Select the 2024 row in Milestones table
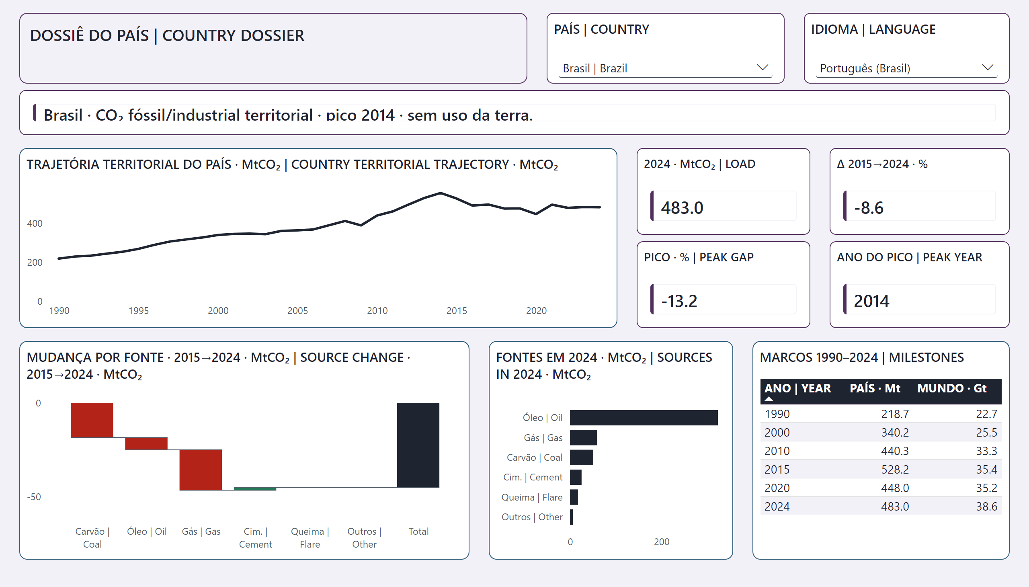The height and width of the screenshot is (587, 1029). (881, 506)
